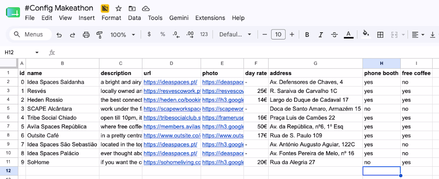Open the Edit menu
Viewport: 439px width, 179px height.
[47, 18]
